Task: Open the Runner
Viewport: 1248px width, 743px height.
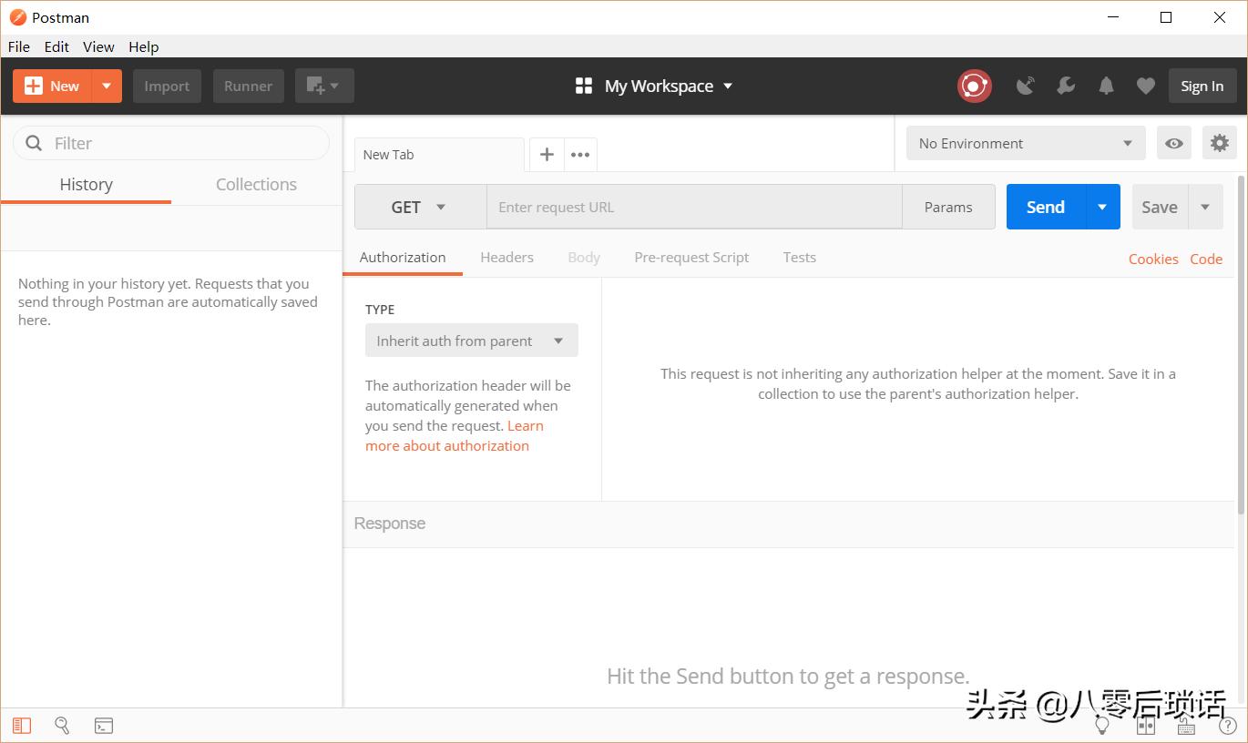Action: coord(248,86)
